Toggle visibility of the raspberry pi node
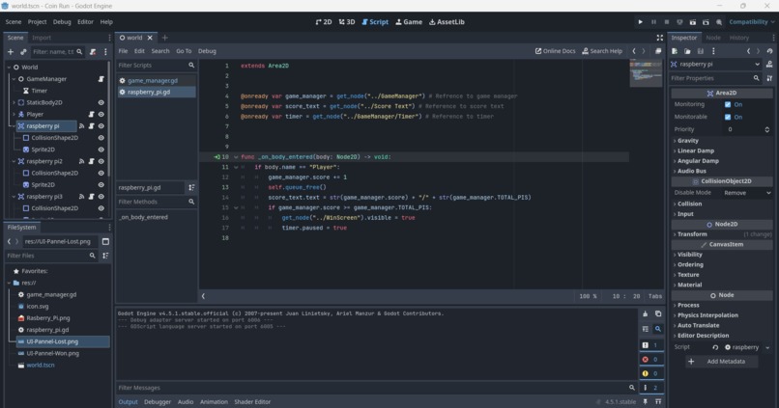 (x=101, y=126)
